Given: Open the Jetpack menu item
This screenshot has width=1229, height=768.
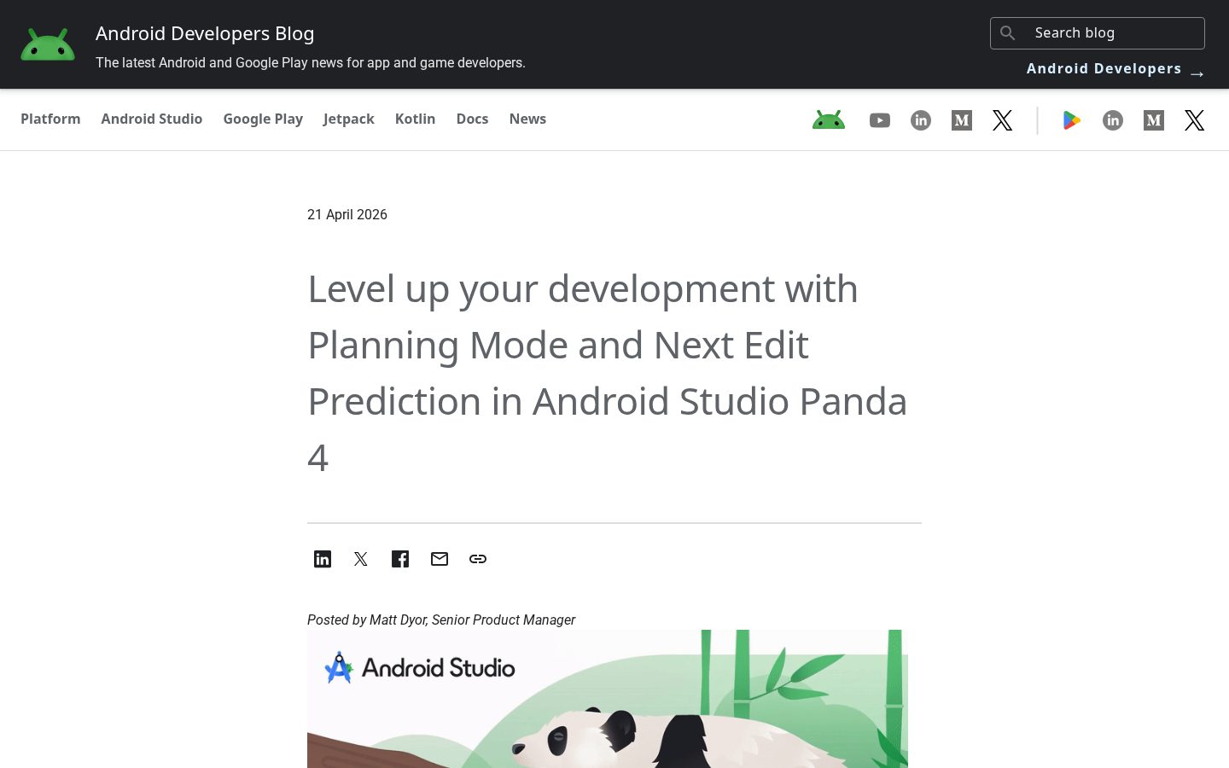Looking at the screenshot, I should 349,119.
